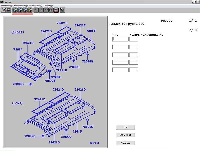This screenshot has width=200, height=151.
Task: Click the second blue magnifier zoom icon
Action: pos(20,10)
